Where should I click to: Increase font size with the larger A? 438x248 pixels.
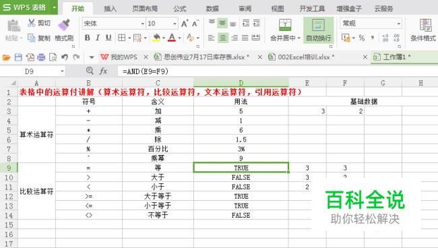click(x=185, y=24)
